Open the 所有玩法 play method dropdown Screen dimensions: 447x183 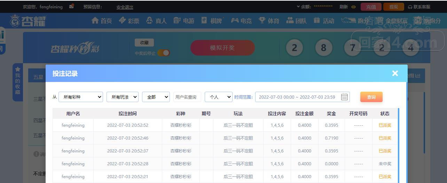(123, 97)
